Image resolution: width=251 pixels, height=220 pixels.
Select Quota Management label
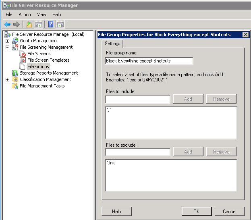(39, 41)
